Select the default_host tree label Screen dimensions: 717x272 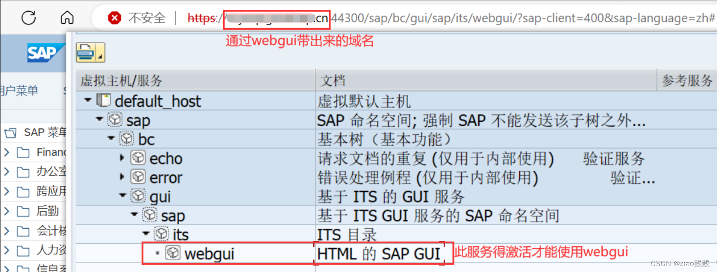[x=158, y=101]
